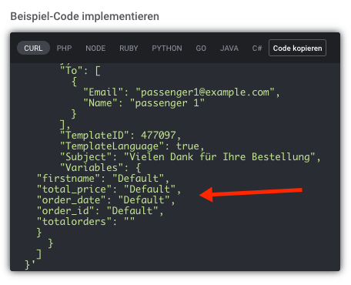Switch to the PHP tab
This screenshot has height=285, width=351.
(64, 48)
